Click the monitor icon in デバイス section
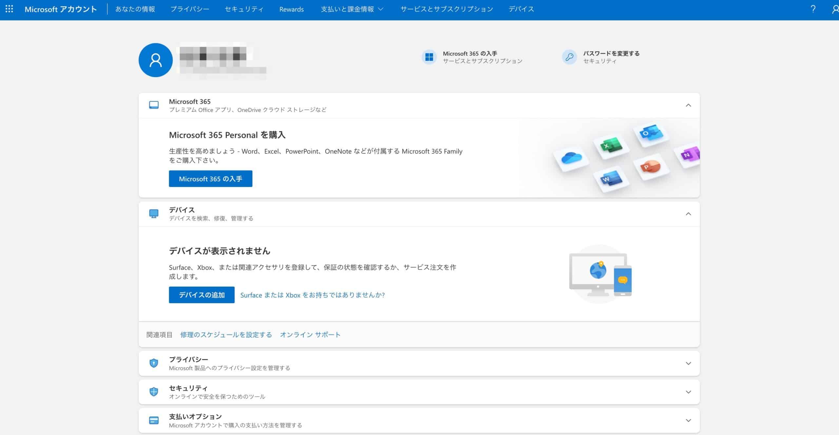The image size is (839, 435). [153, 214]
